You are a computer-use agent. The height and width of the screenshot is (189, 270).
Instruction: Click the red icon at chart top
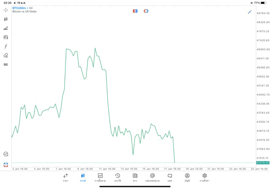(135, 11)
